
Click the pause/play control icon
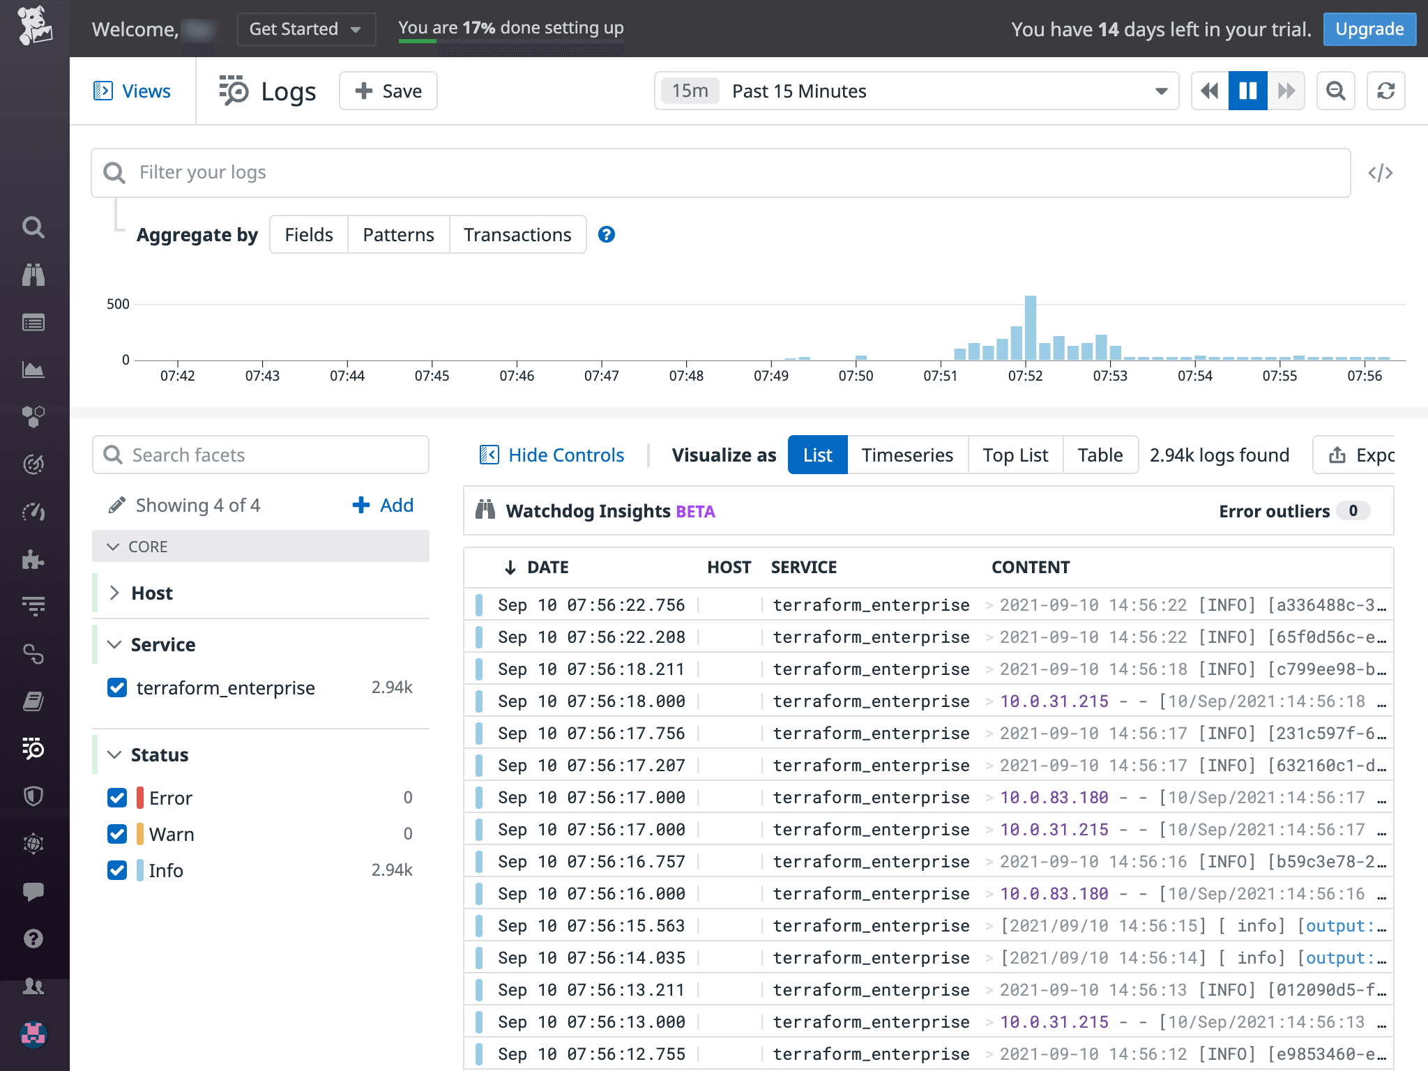click(1248, 90)
